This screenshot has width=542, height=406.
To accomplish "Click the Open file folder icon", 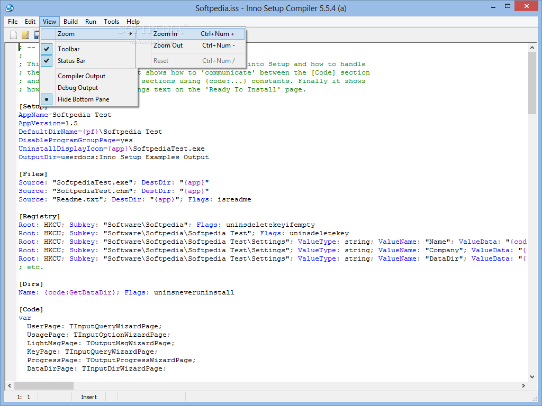I will tap(25, 35).
